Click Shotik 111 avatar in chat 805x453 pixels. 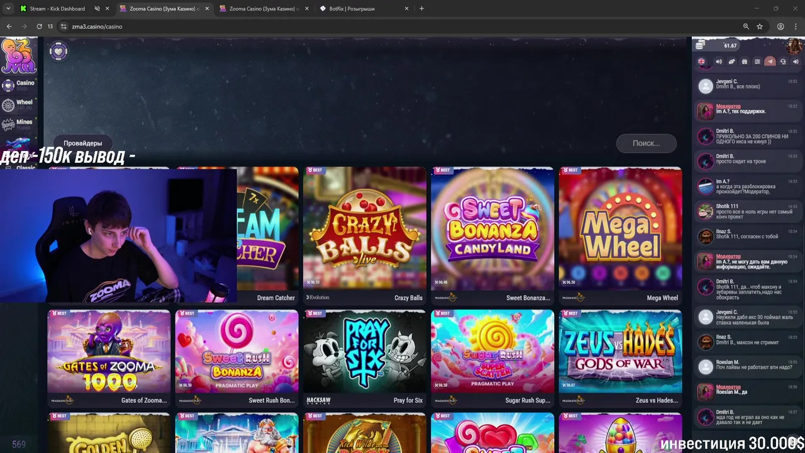706,211
